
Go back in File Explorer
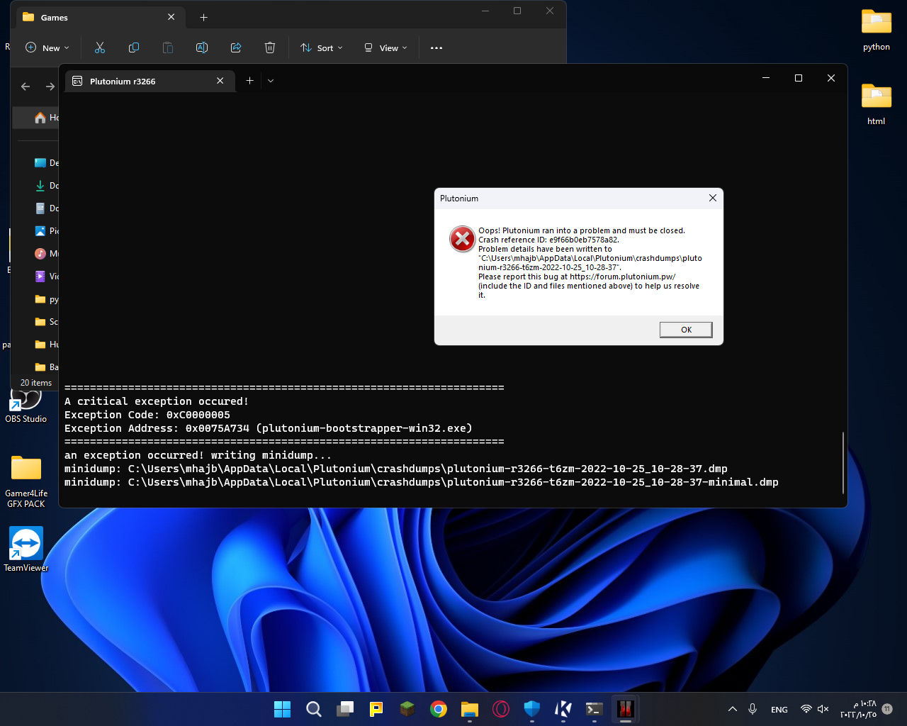tap(26, 86)
